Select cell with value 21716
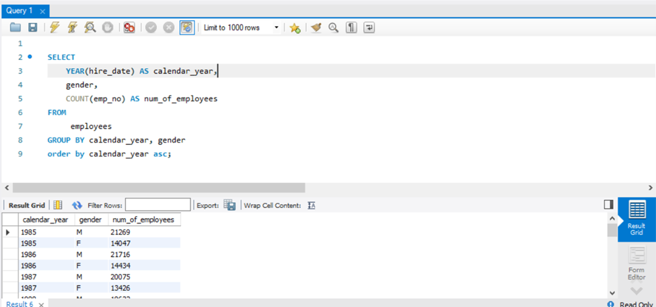Viewport: 656px width, 307px height. click(x=144, y=254)
